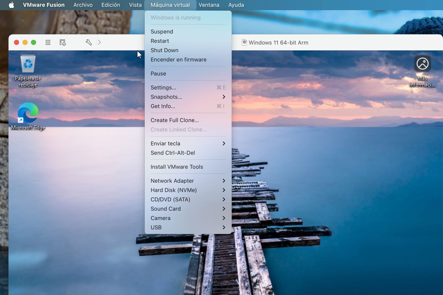Open Settings... from the menu

pyautogui.click(x=188, y=87)
